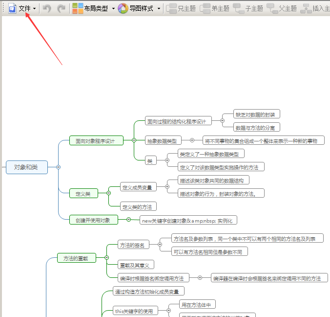Open the 布局类型 dropdown arrow

tap(113, 8)
